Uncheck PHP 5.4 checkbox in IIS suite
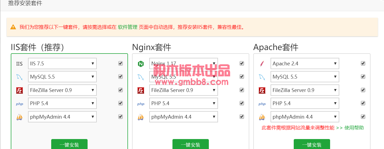This screenshot has height=149, width=384. tap(120, 103)
